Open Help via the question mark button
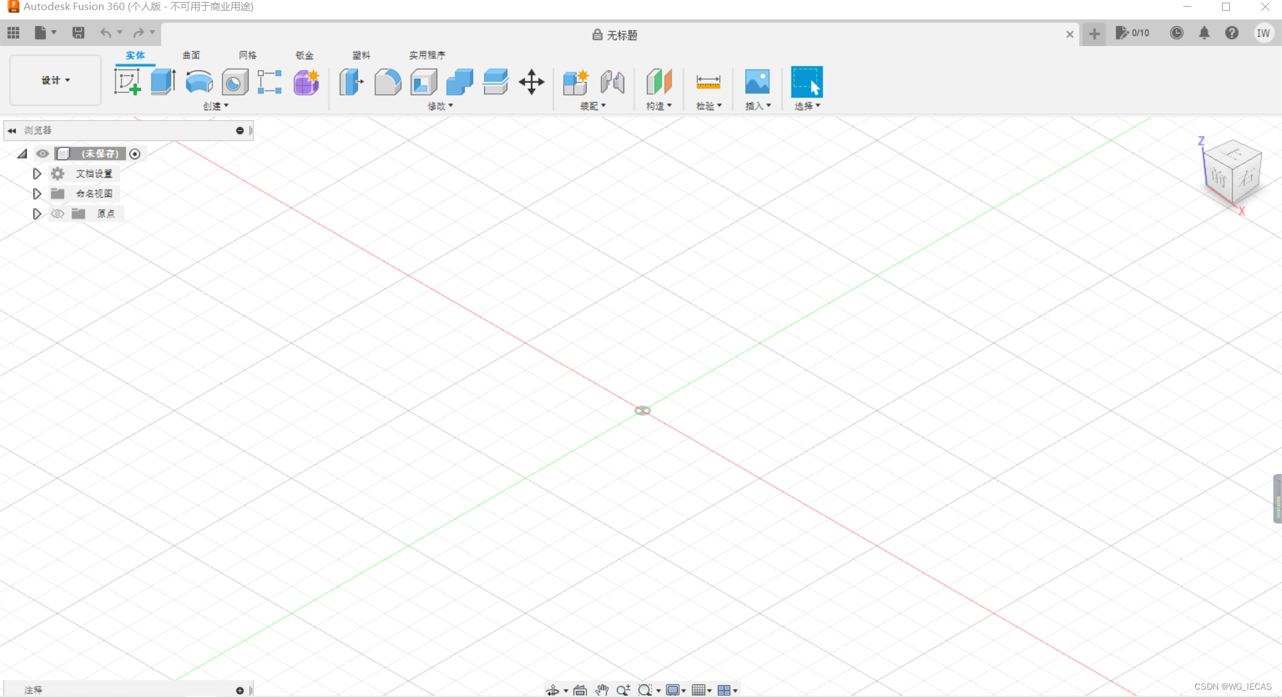 [x=1233, y=33]
